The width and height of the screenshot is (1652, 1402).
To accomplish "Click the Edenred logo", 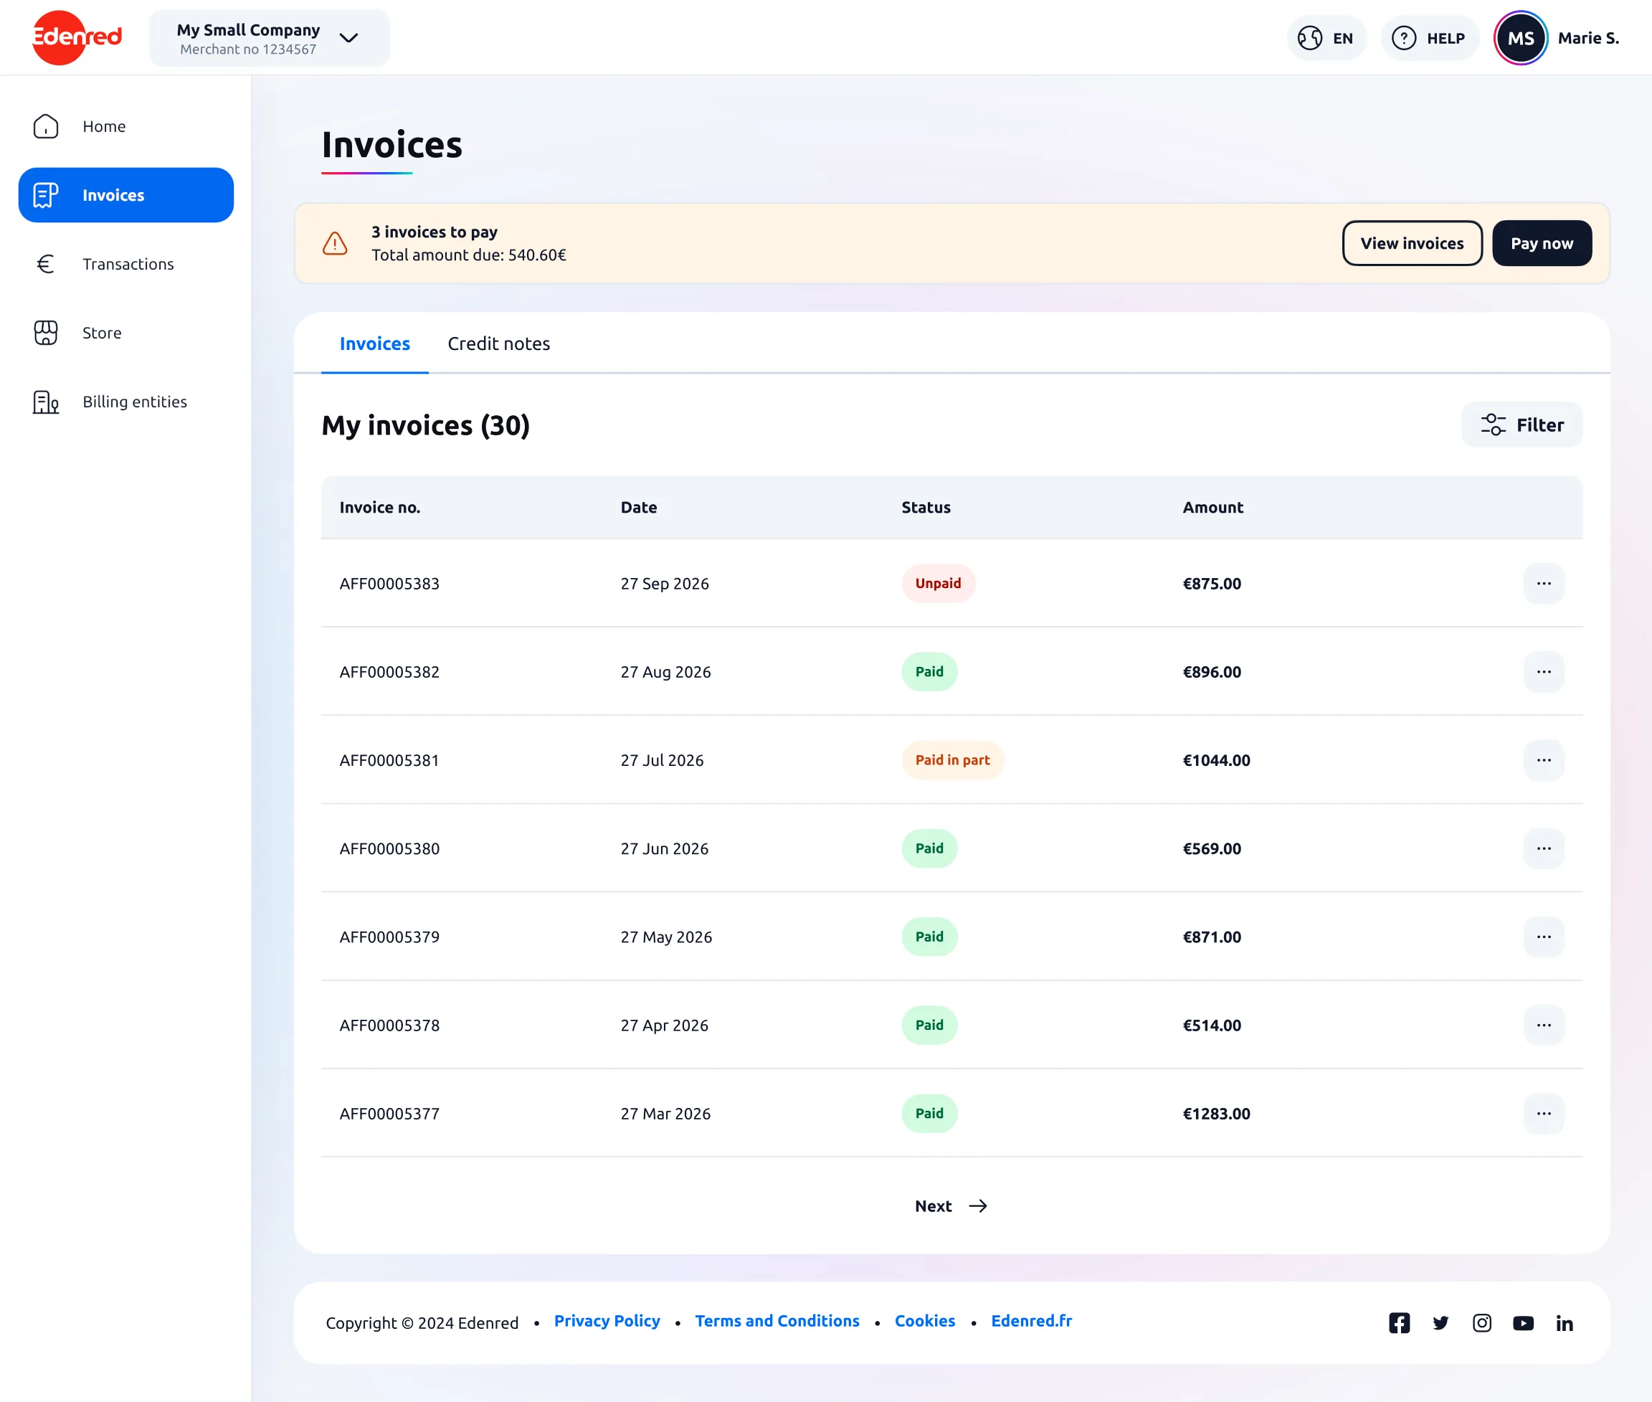I will click(76, 37).
